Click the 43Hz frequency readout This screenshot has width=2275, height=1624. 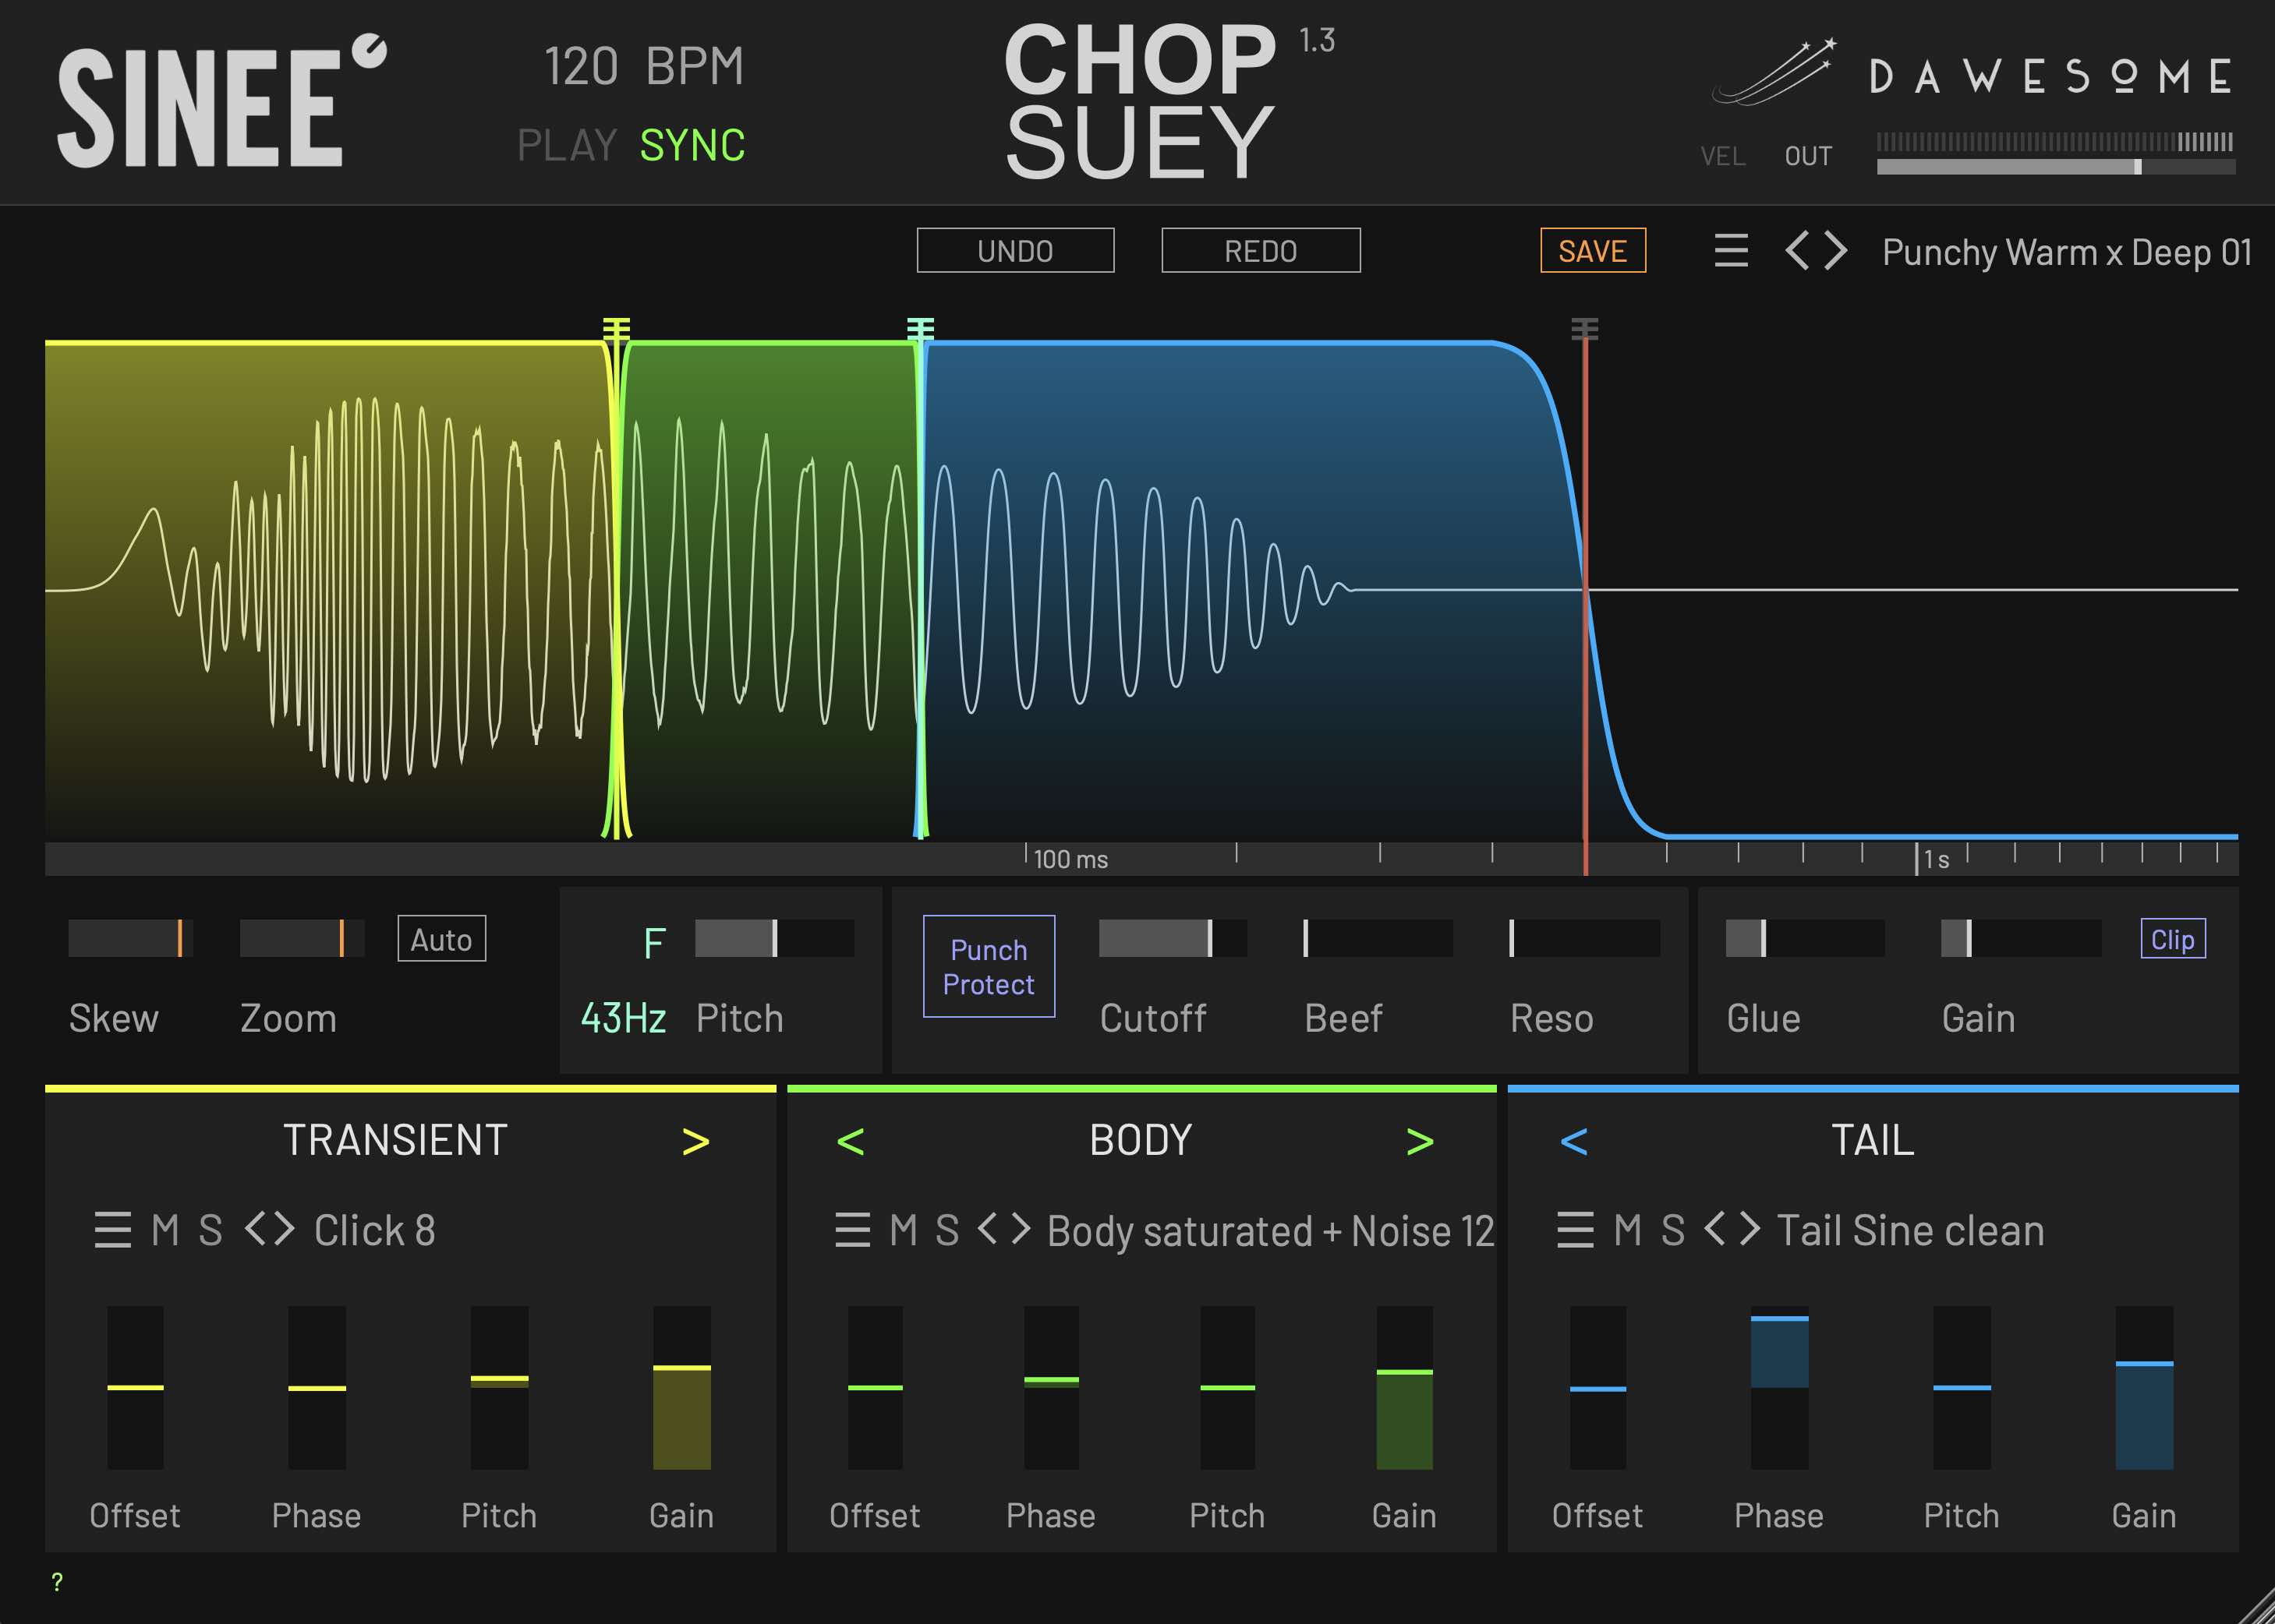pos(623,1018)
